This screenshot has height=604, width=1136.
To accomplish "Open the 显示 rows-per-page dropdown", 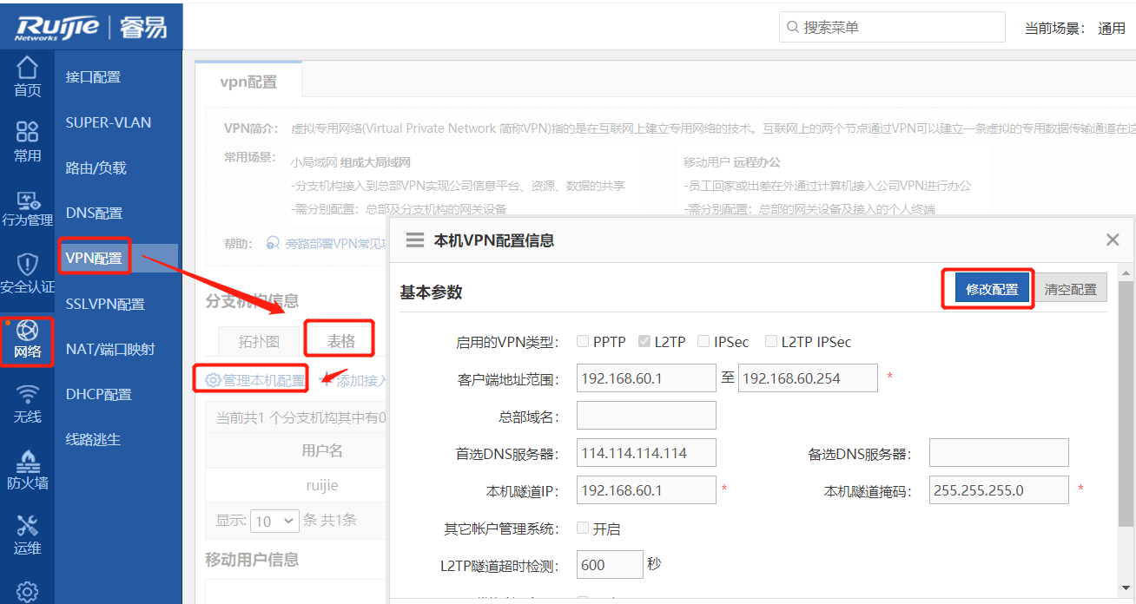I will (274, 521).
